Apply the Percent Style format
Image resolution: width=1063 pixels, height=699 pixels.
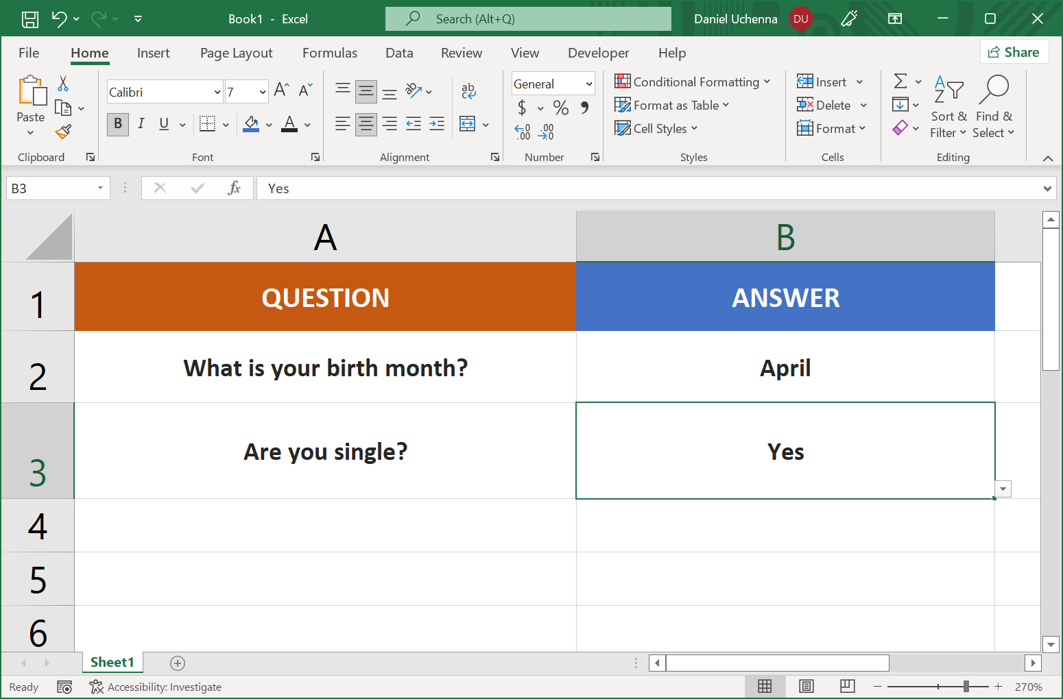pyautogui.click(x=560, y=108)
